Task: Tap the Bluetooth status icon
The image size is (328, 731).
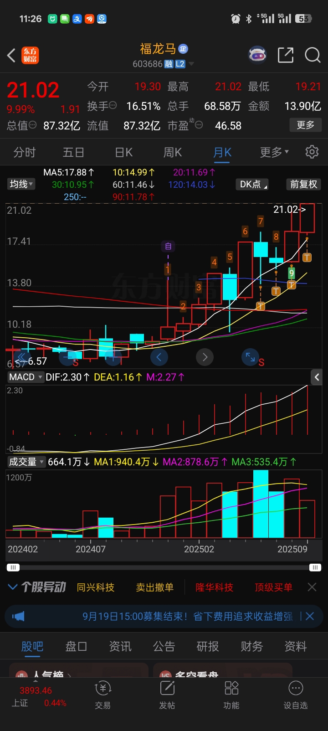Action: click(x=249, y=19)
